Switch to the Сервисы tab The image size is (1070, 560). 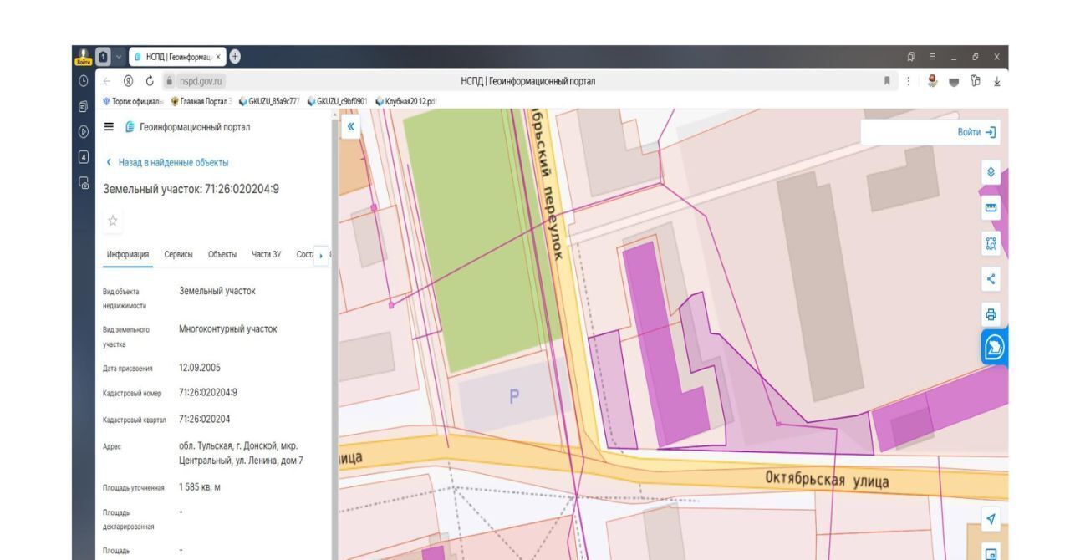(x=178, y=254)
